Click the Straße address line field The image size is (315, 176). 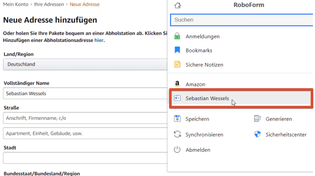tap(85, 118)
